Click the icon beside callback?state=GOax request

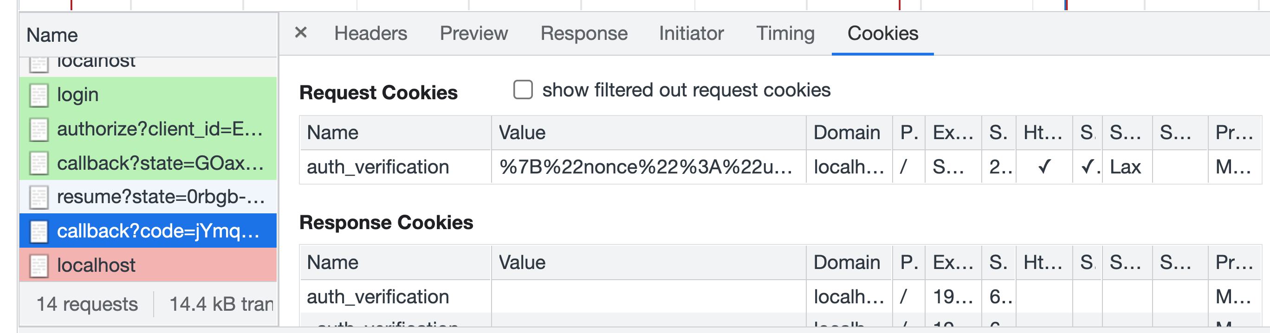click(39, 163)
